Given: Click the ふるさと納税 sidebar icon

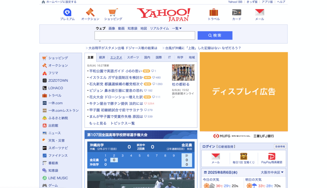Looking at the screenshot, I should click(x=44, y=118).
